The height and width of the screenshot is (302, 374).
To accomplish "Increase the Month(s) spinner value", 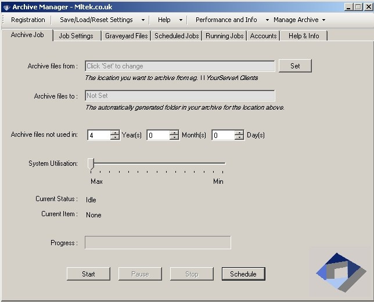I will (x=174, y=133).
